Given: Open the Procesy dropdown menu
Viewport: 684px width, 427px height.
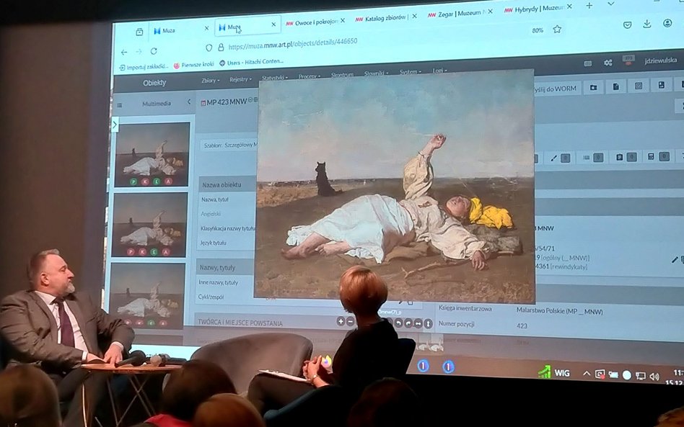Looking at the screenshot, I should coord(310,76).
